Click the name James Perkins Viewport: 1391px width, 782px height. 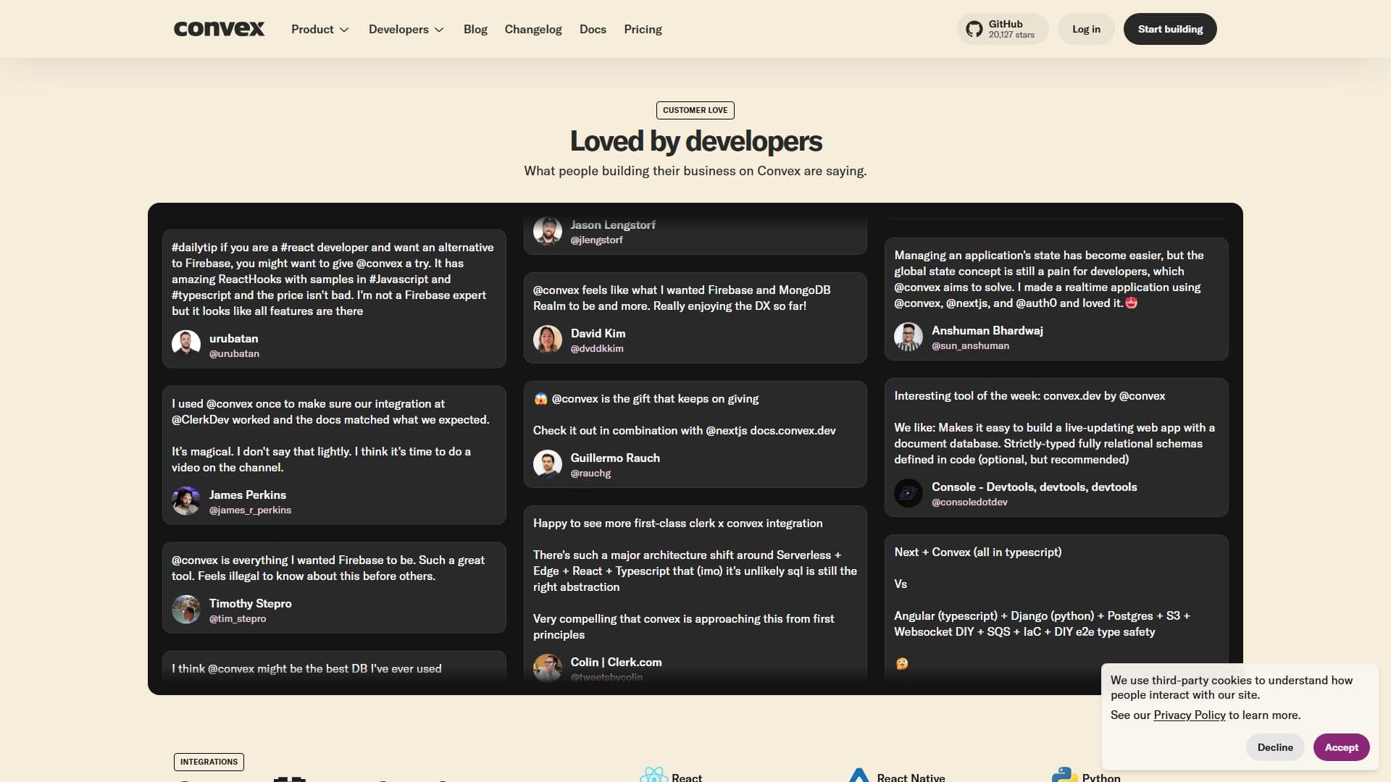coord(247,495)
